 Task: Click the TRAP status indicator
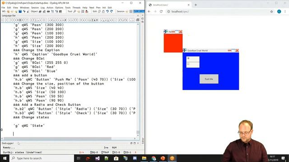[x=105, y=152]
